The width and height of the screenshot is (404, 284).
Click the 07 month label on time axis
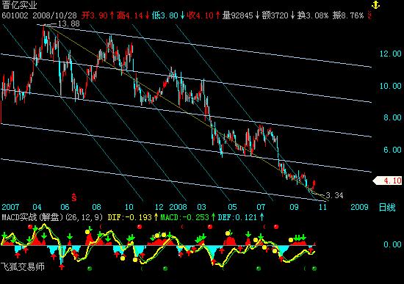(x=261, y=207)
